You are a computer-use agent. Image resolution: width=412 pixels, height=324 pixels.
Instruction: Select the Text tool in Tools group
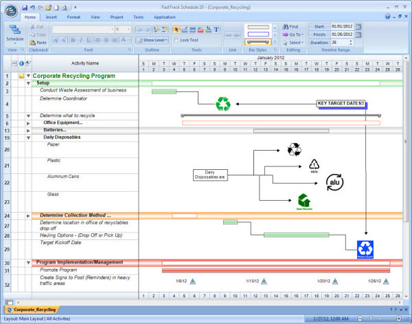click(216, 30)
